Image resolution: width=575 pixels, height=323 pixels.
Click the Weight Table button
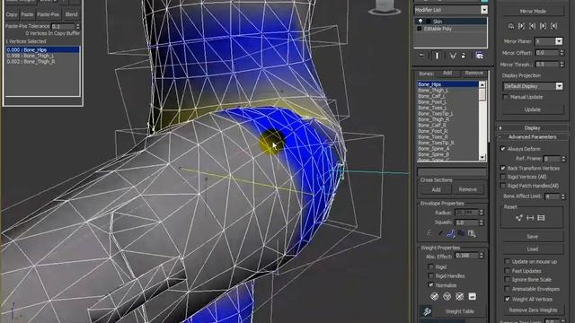pos(460,311)
